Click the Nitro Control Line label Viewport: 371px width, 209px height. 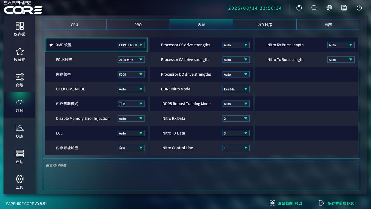coord(178,148)
